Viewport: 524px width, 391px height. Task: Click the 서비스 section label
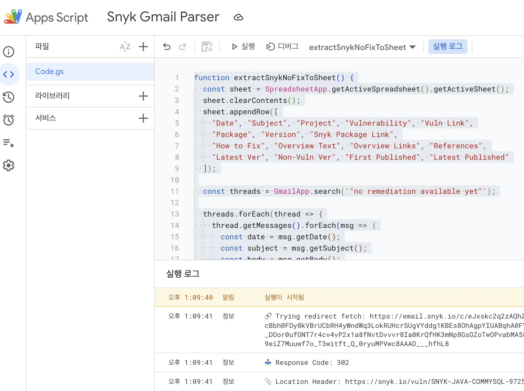click(x=46, y=118)
